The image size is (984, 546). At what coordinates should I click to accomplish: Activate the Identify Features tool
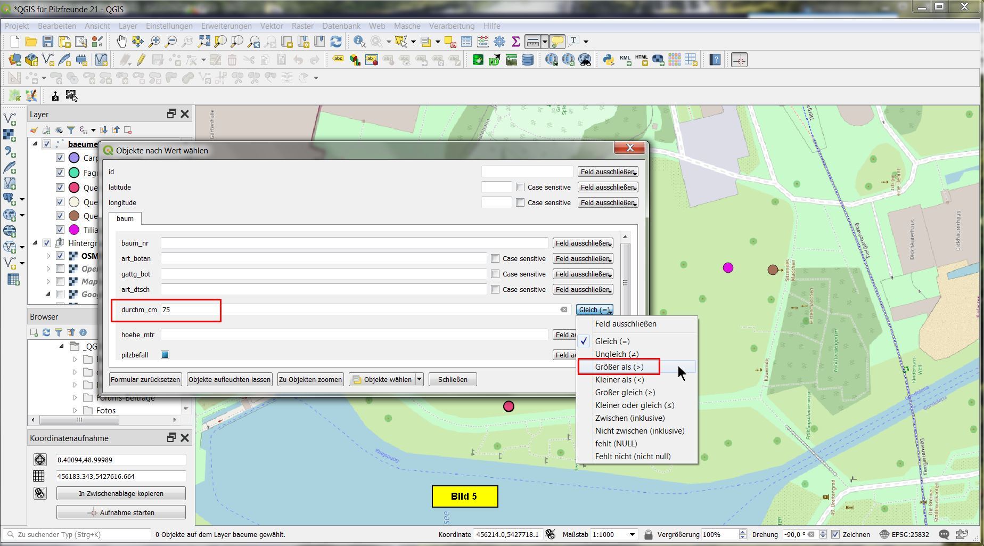pyautogui.click(x=359, y=42)
